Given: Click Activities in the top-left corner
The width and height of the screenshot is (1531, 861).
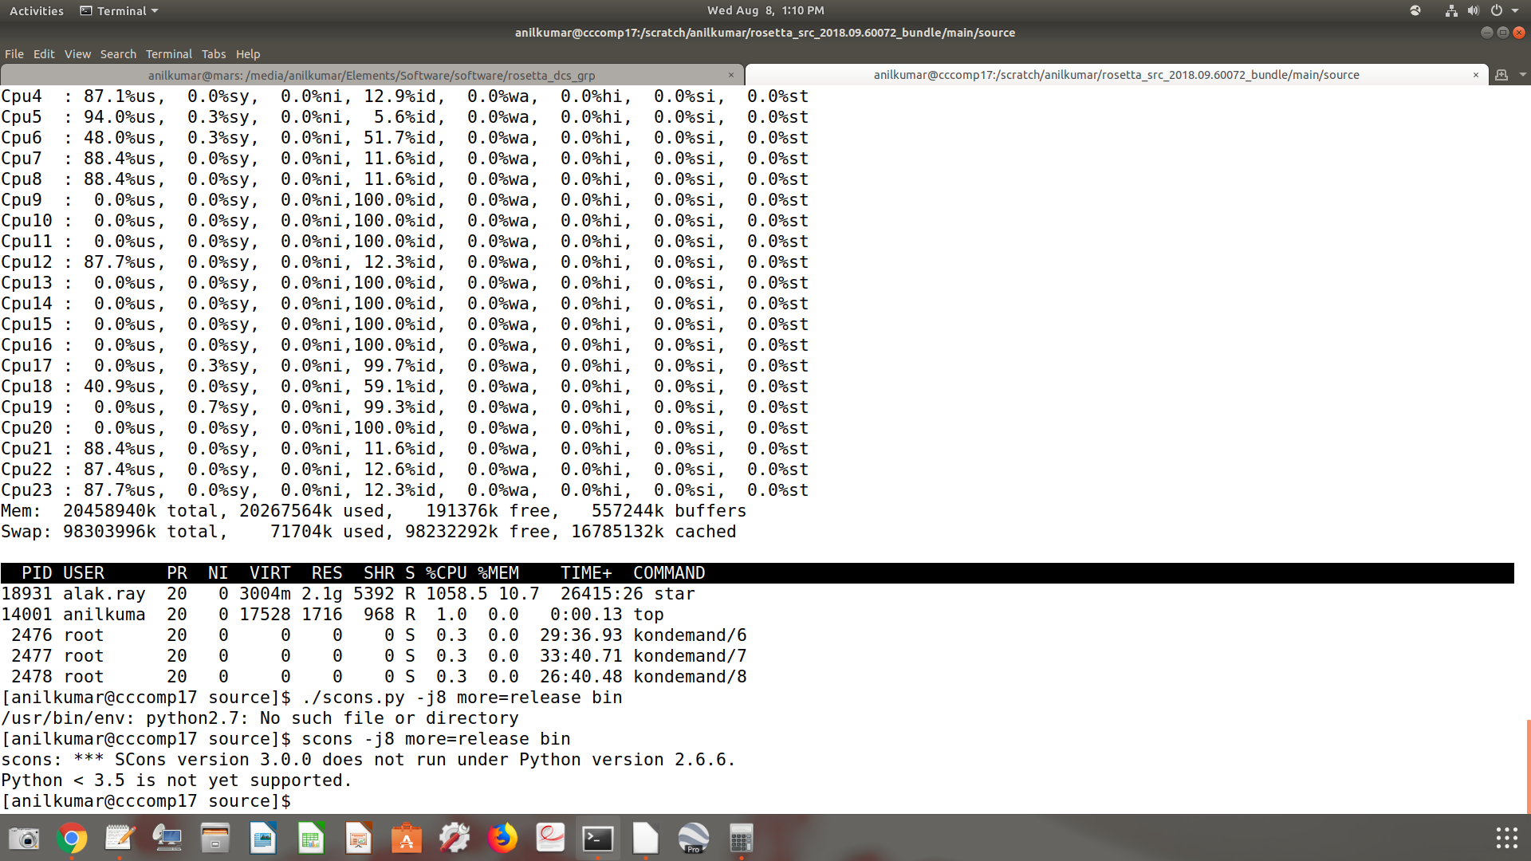Looking at the screenshot, I should (36, 10).
